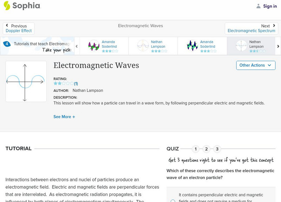
Task: Pick the highlighted Nathan Lampson tutorial icon
Action: coord(241,46)
